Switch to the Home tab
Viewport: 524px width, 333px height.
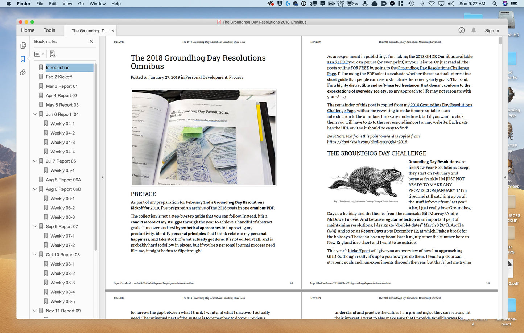(x=28, y=30)
